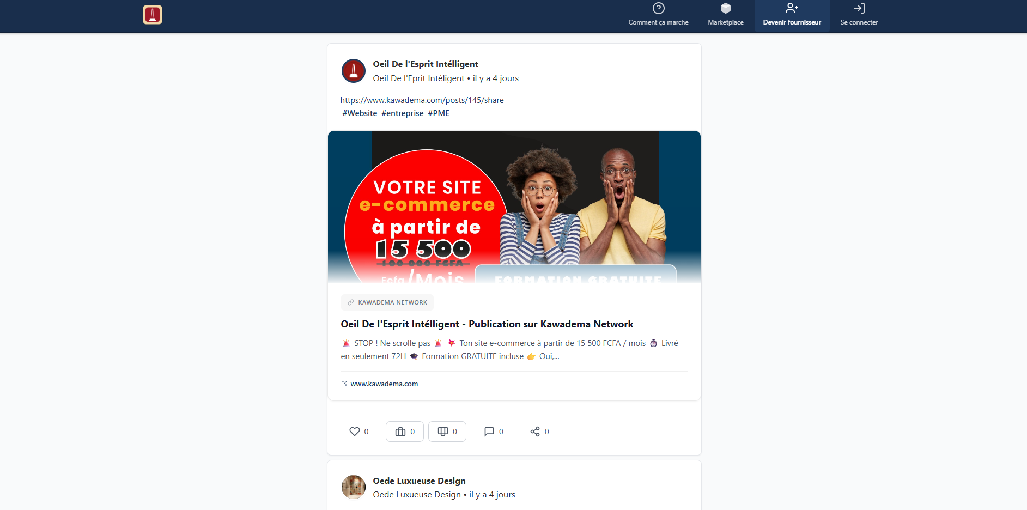1027x510 pixels.
Task: Open the site logo in the navbar
Action: (152, 15)
